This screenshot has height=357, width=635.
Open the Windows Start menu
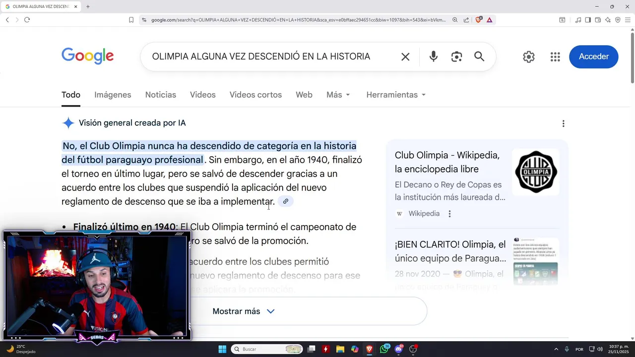pos(222,349)
